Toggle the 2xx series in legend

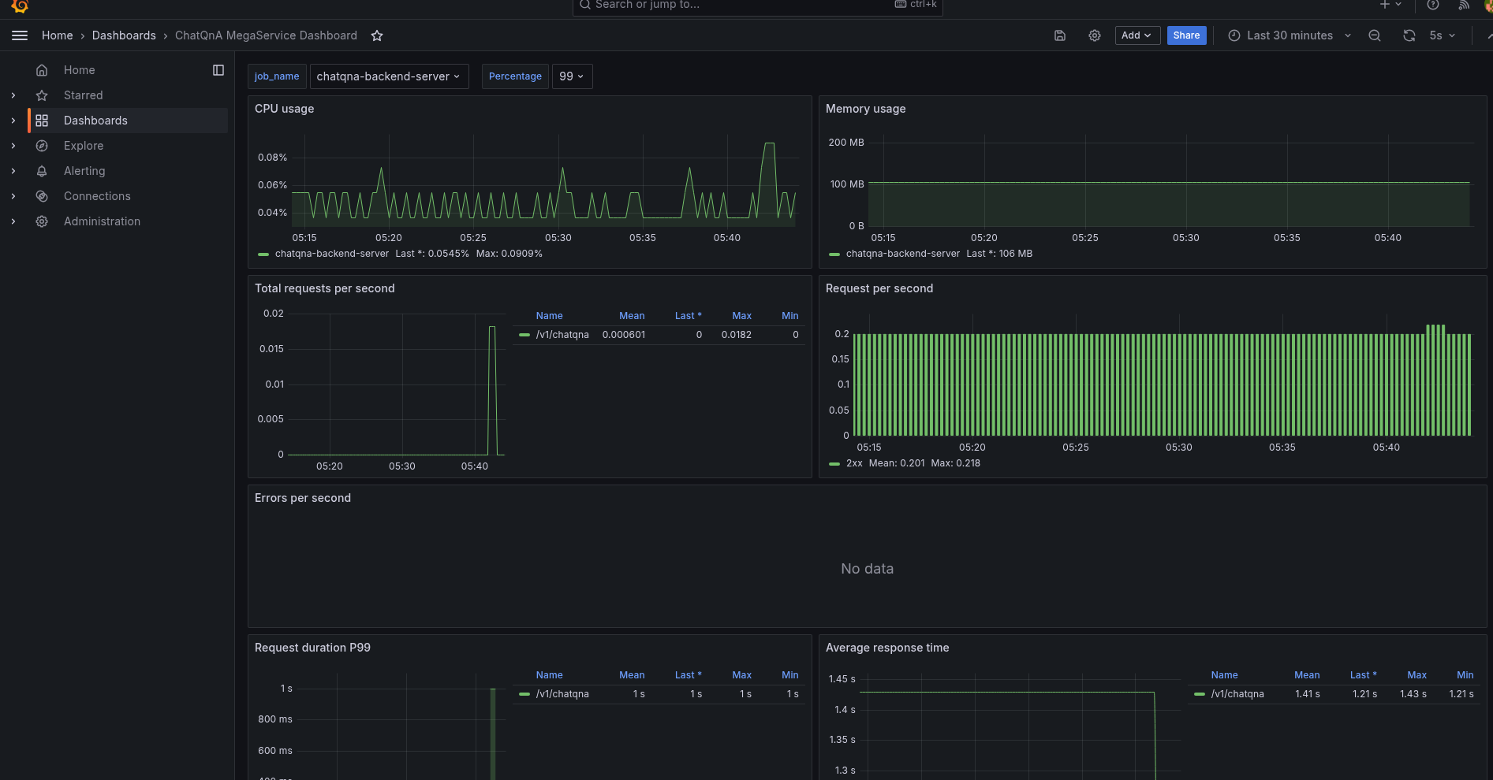tap(854, 463)
